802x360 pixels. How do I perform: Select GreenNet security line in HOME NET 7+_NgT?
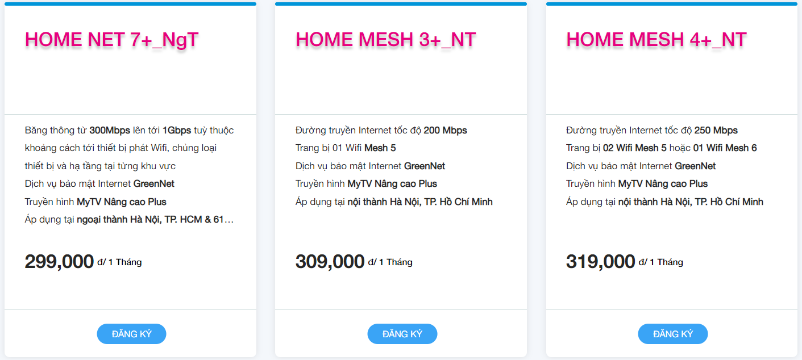99,184
